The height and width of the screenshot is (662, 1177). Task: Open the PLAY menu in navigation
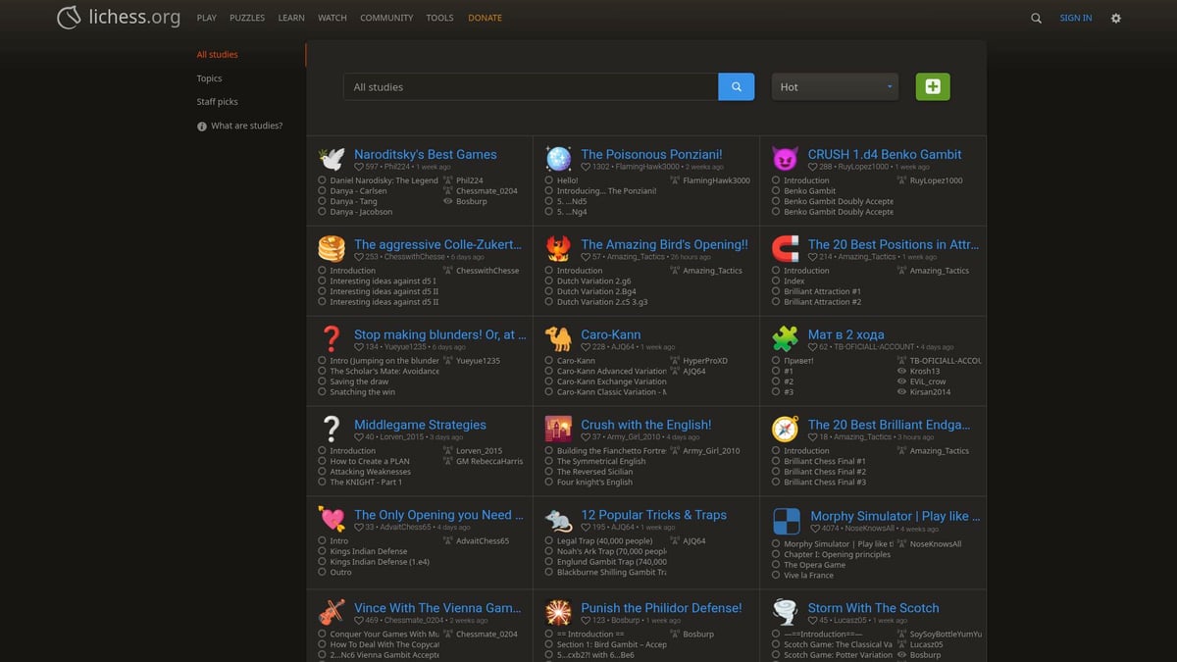click(206, 18)
